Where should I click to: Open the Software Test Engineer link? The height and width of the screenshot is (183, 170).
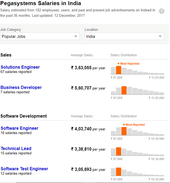point(24,169)
